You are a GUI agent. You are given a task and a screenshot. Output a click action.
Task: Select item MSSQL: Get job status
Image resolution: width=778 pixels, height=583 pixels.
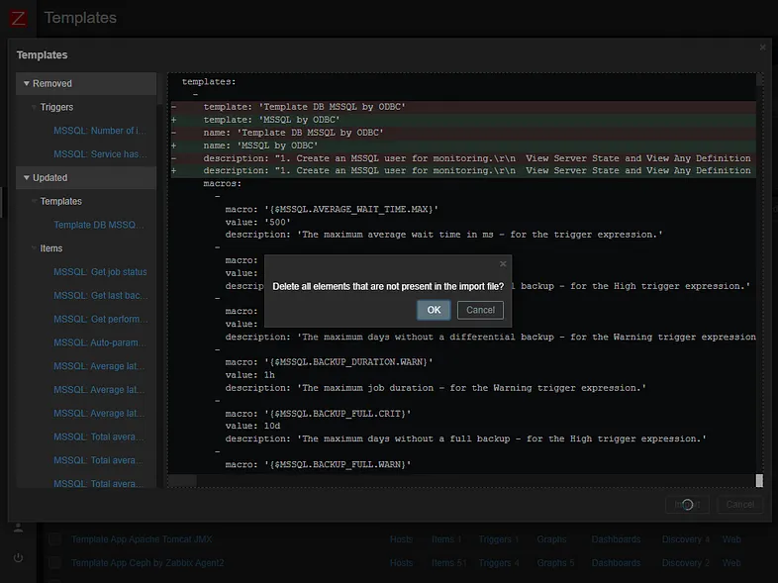[x=100, y=272]
